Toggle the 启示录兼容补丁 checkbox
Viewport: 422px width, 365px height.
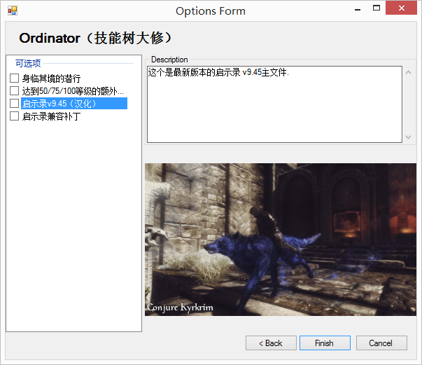pos(14,116)
